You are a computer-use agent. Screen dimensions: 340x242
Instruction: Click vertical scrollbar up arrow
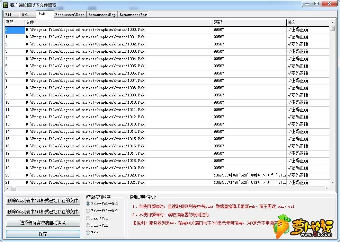(332, 22)
